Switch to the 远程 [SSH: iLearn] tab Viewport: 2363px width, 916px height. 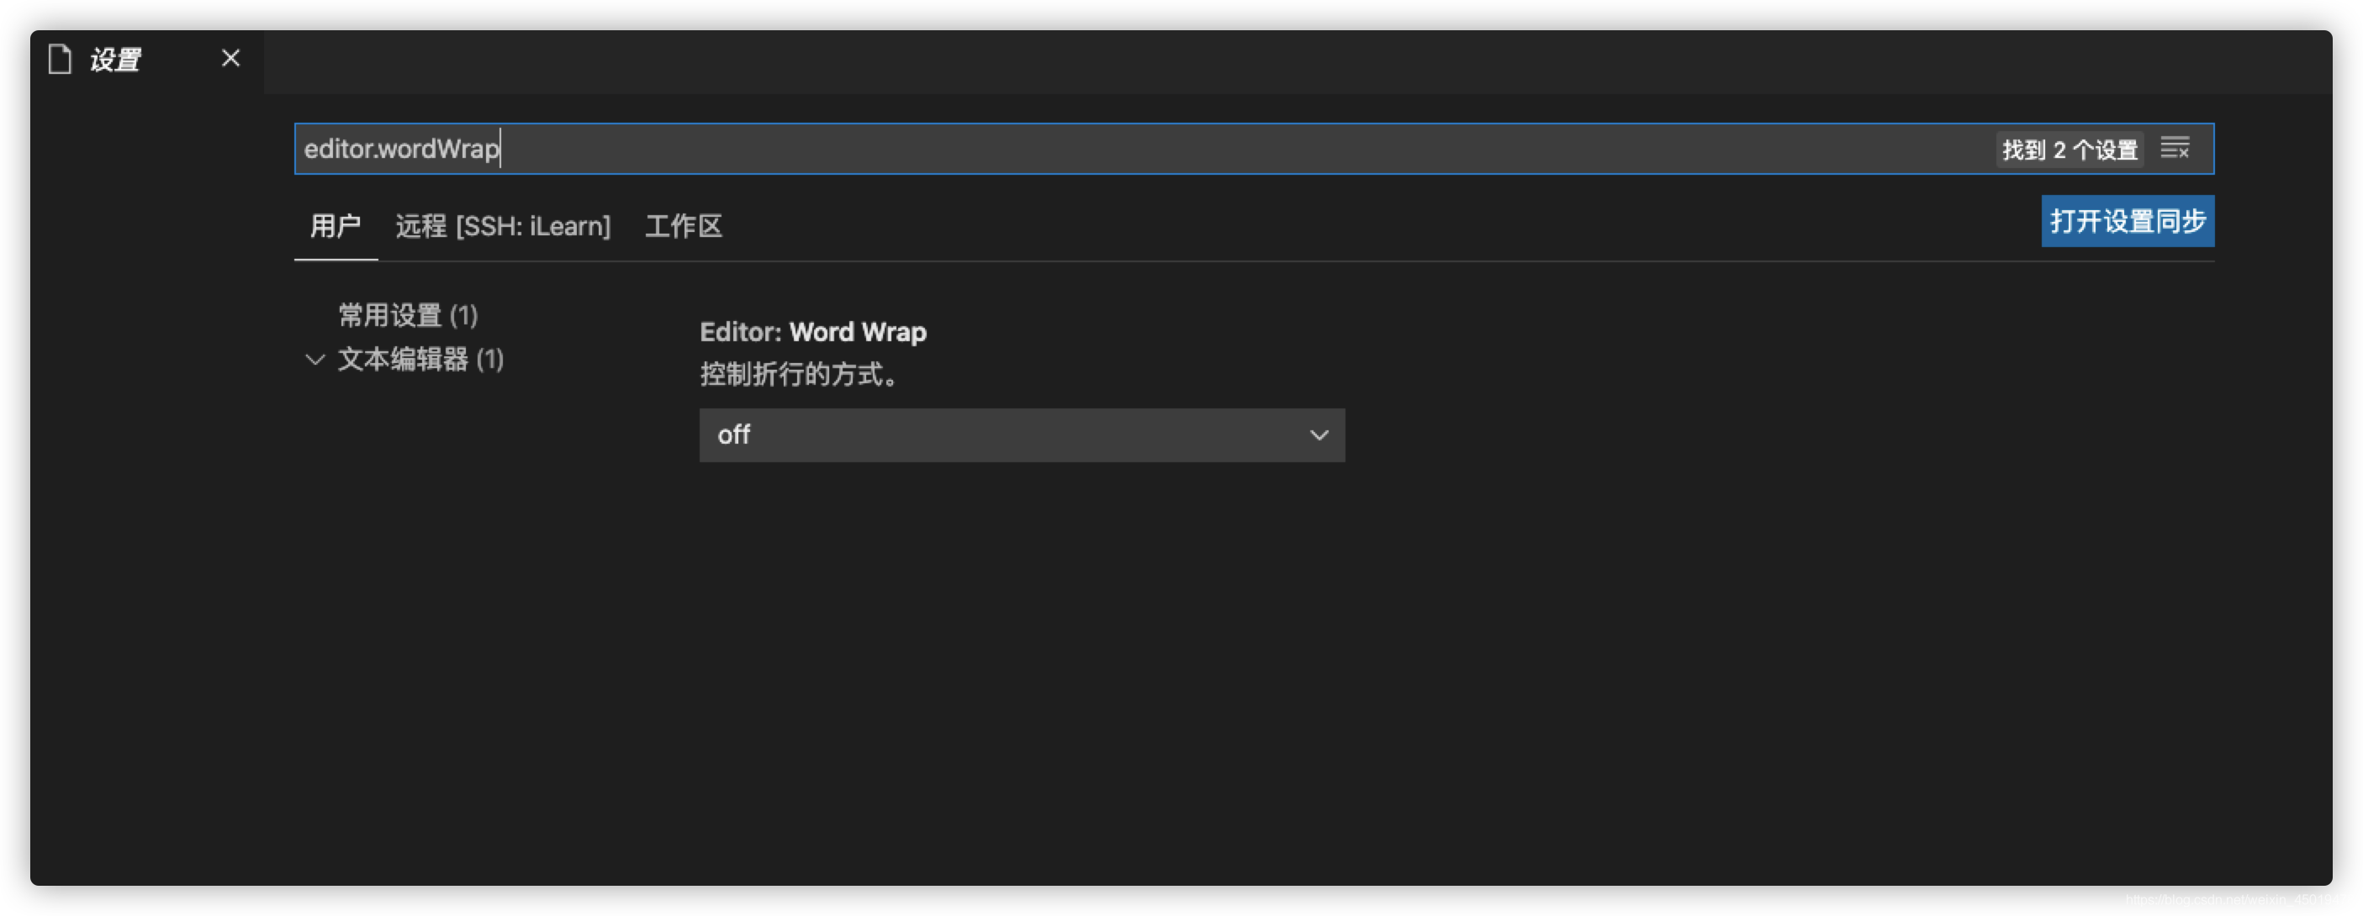[x=503, y=225]
